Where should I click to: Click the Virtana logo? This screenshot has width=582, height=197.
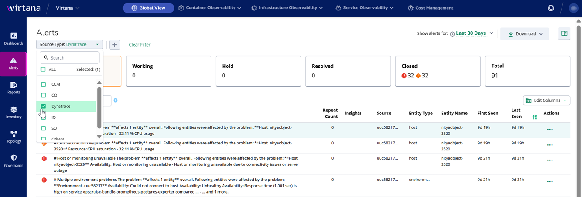(x=24, y=8)
